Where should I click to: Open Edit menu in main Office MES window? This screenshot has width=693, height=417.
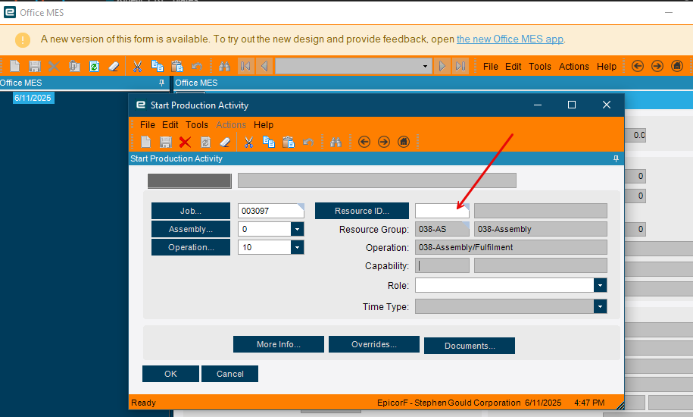[x=513, y=66]
